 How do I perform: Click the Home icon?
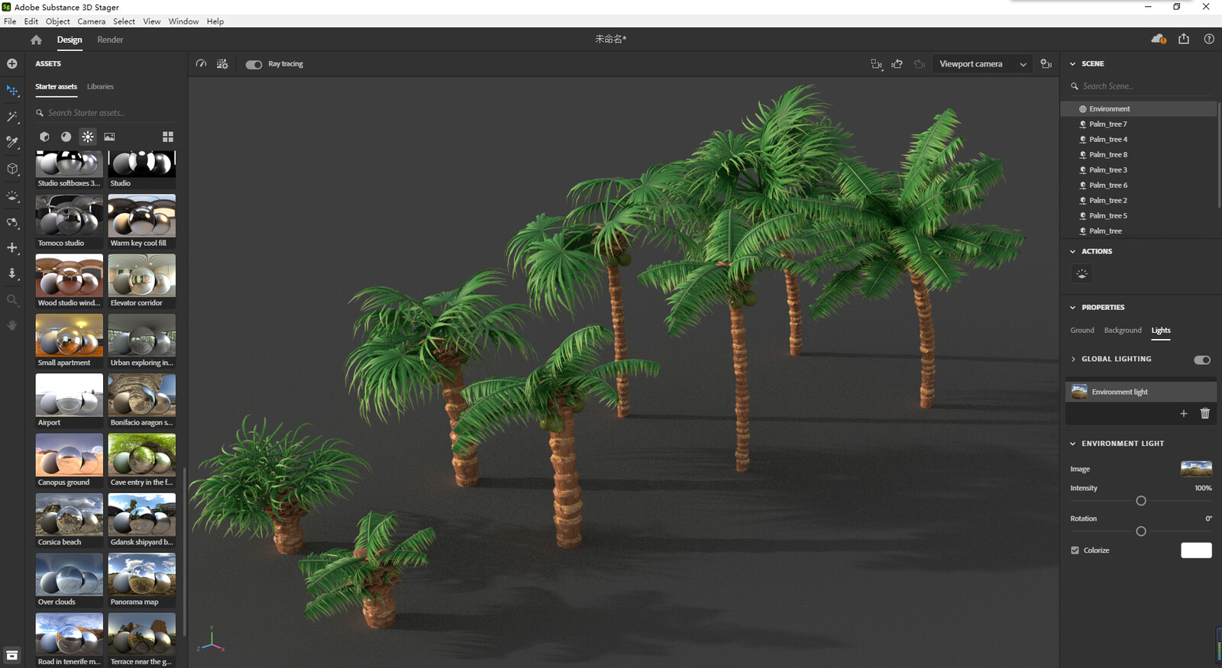[36, 40]
